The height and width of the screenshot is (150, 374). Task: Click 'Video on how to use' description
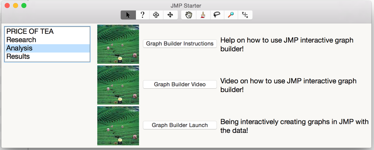pyautogui.click(x=288, y=85)
